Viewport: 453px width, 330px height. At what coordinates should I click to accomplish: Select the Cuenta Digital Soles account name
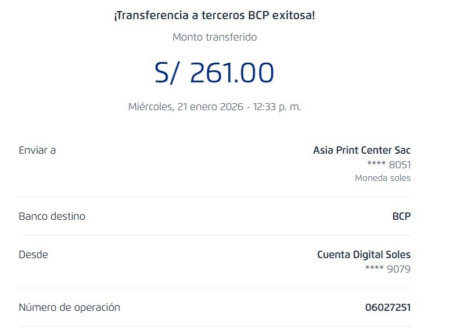coord(364,255)
